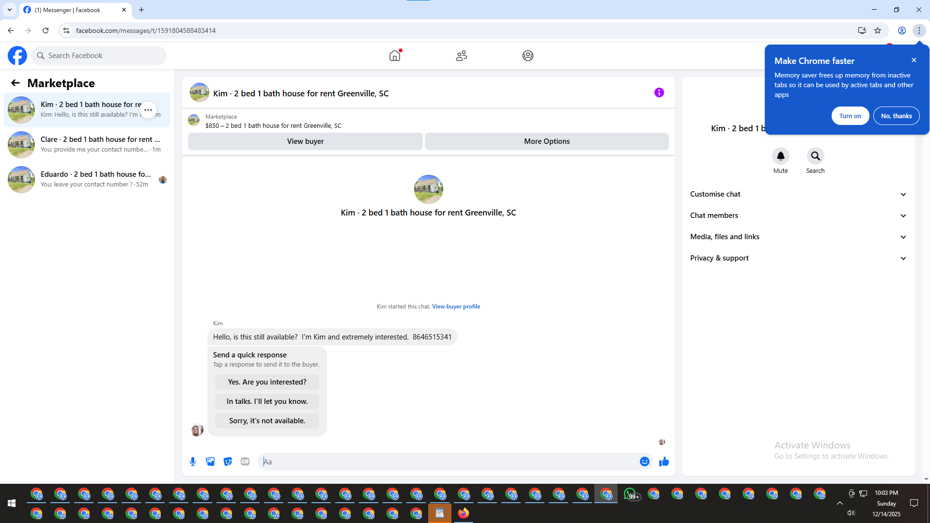Open the Clare conversation in list
Viewport: 930px width, 523px height.
[87, 144]
